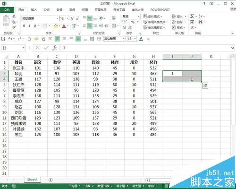Image resolution: width=236 pixels, height=189 pixels.
Task: Open font size dropdown in Quick Access Toolbar
Action: 135,39
